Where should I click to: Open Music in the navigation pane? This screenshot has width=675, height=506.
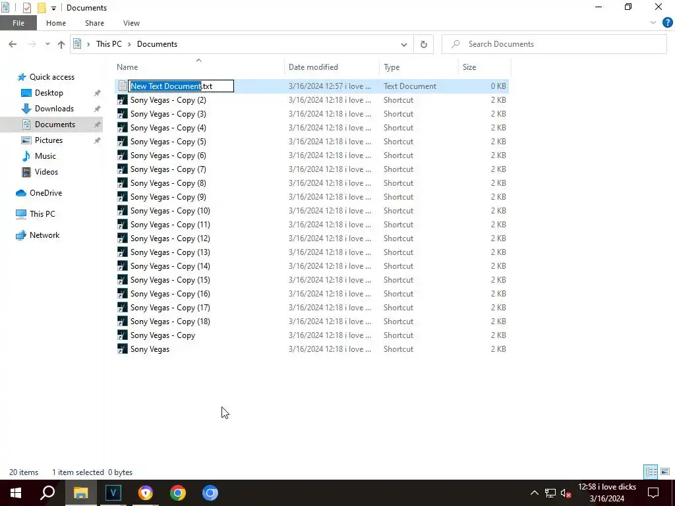45,156
